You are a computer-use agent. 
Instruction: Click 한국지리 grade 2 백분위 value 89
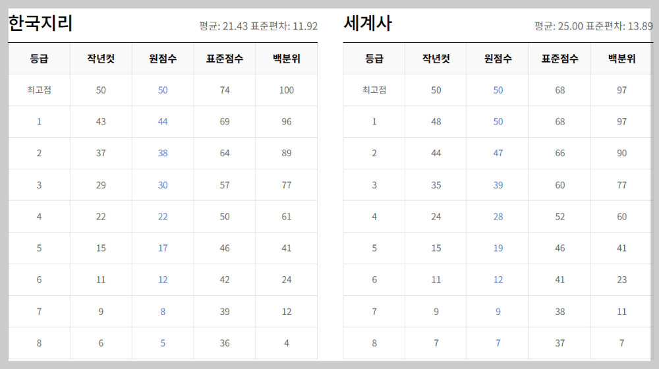coord(287,153)
